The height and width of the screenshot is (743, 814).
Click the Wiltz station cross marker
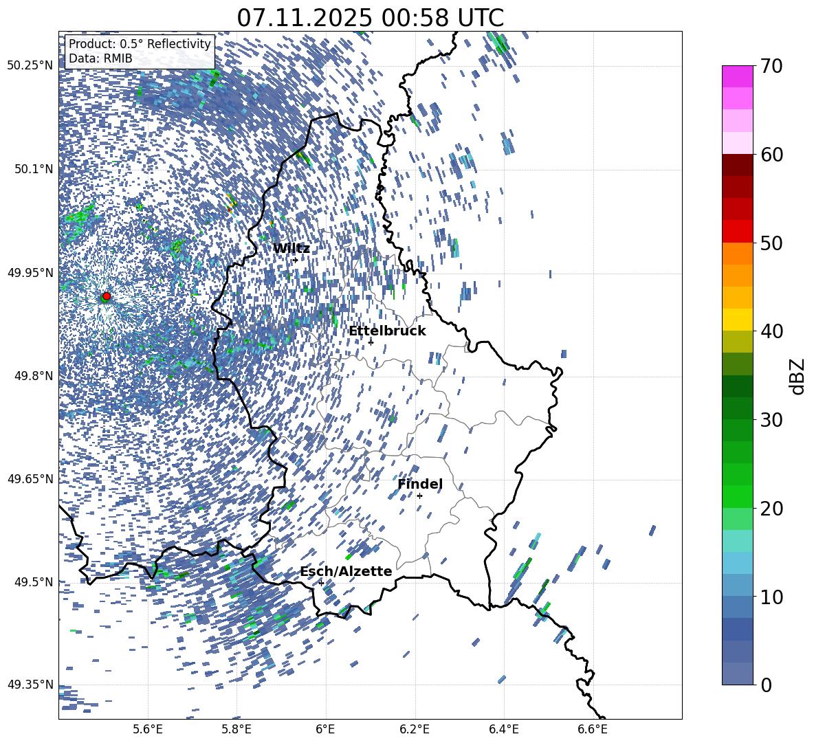[x=296, y=260]
